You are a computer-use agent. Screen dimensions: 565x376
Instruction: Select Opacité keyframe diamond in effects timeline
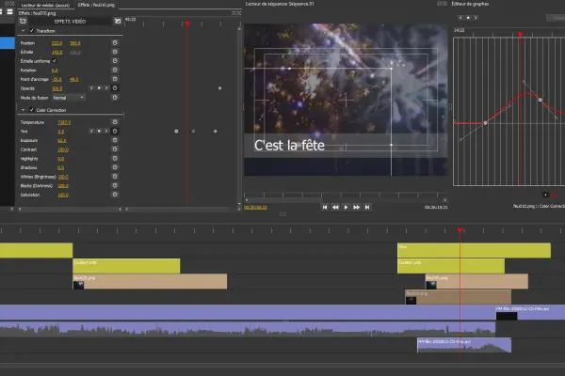[219, 88]
